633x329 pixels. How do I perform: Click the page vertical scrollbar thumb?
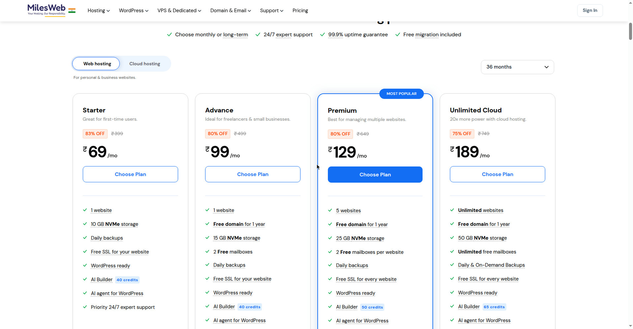630,31
